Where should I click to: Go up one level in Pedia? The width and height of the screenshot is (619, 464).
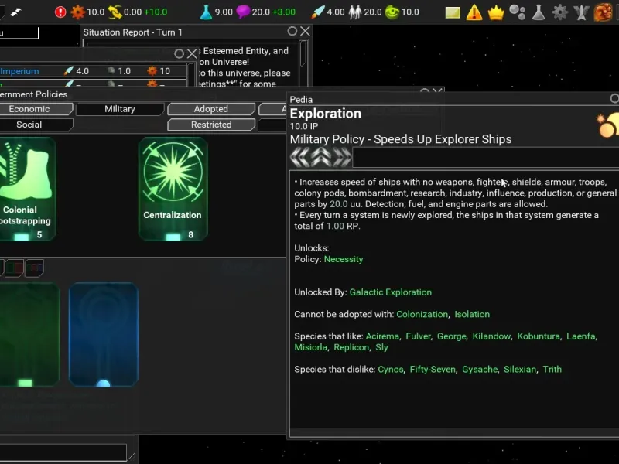321,157
